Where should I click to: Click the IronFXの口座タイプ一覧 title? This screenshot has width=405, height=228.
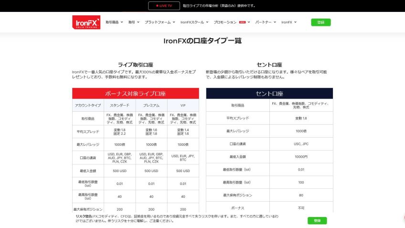(202, 41)
